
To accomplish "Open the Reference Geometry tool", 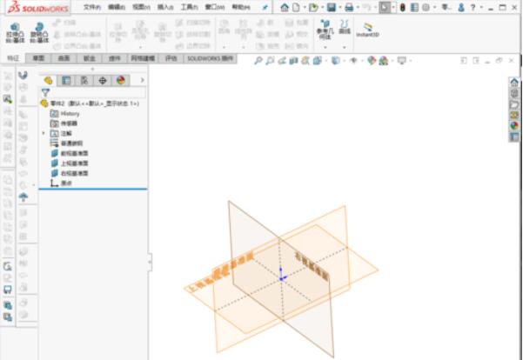I will (x=325, y=30).
